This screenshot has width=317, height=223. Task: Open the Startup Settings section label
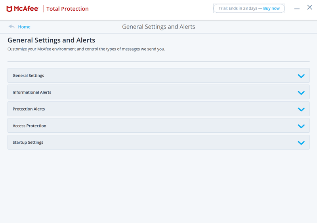coord(28,142)
